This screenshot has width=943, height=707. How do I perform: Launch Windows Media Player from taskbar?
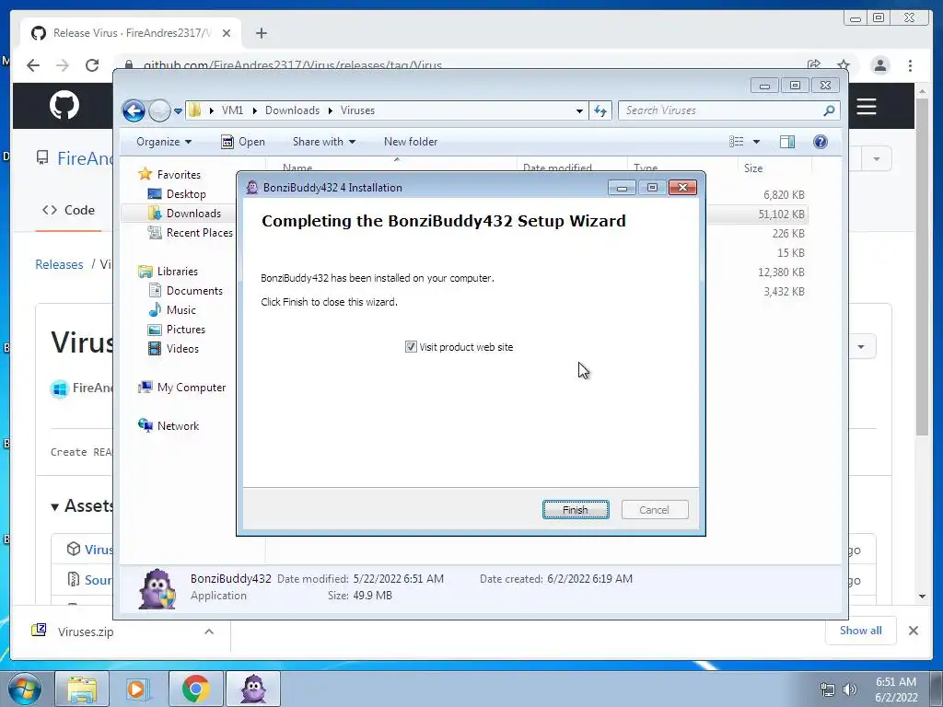pyautogui.click(x=137, y=689)
